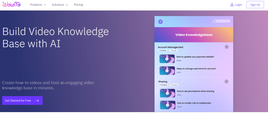Viewport: 268px width, 114px height.
Task: Click the purple knowledge base logo icon
Action: (x=161, y=22)
